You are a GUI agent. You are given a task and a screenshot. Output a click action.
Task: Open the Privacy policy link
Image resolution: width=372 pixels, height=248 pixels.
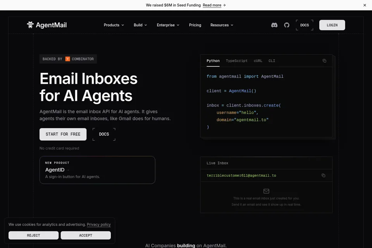[99, 224]
